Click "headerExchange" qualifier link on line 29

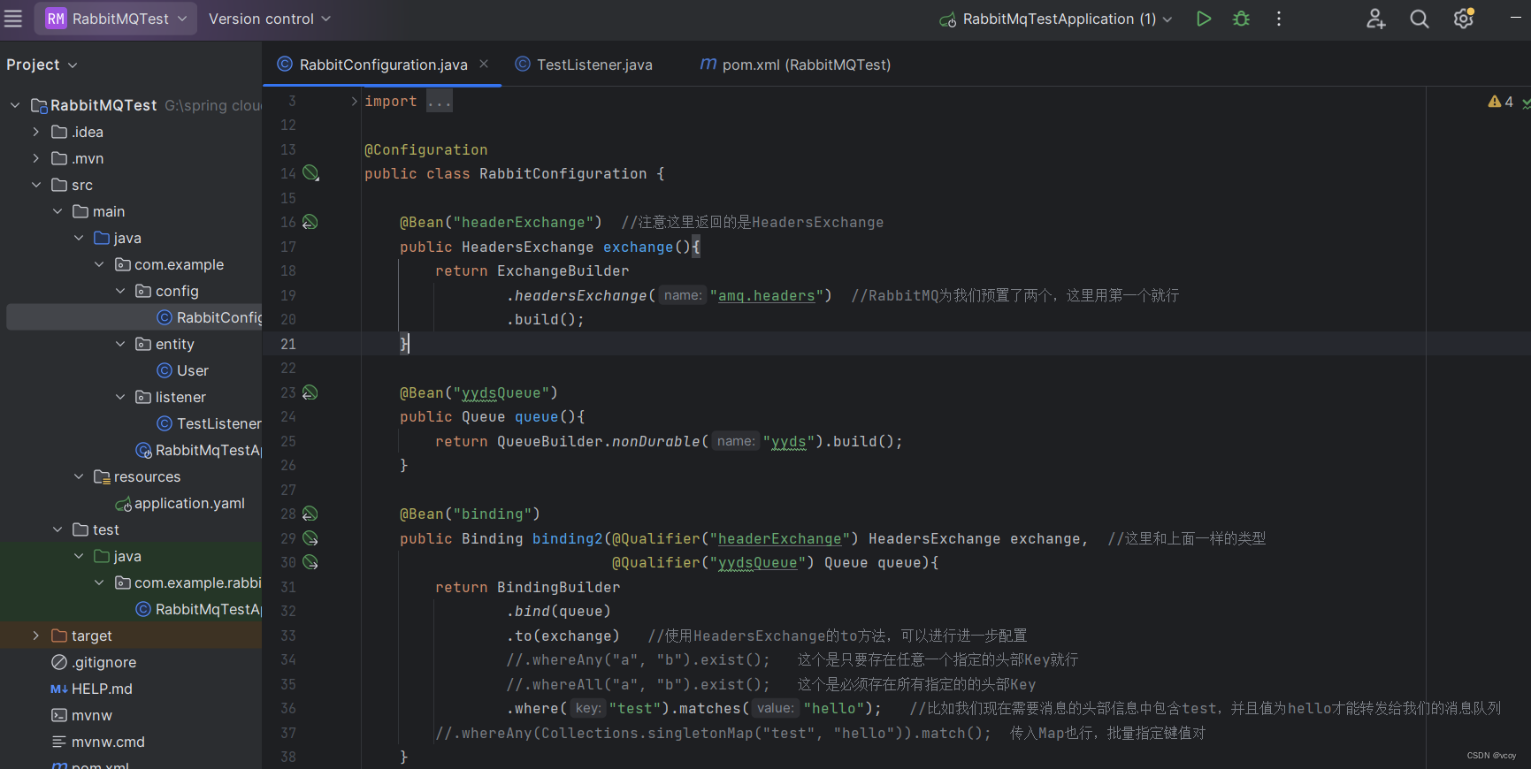point(779,538)
